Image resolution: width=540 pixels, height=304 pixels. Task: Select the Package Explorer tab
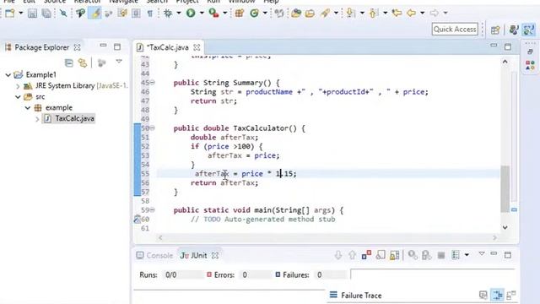[41, 47]
